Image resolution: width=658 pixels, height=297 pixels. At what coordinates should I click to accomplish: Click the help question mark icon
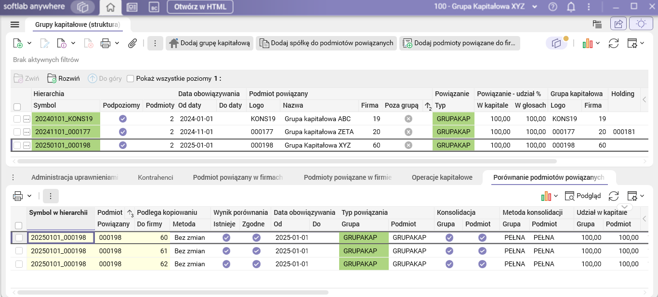click(553, 7)
